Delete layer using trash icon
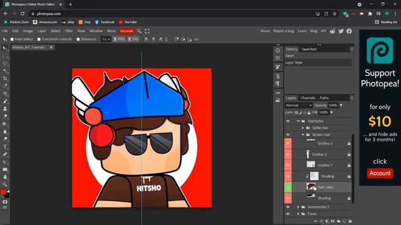 click(350, 221)
